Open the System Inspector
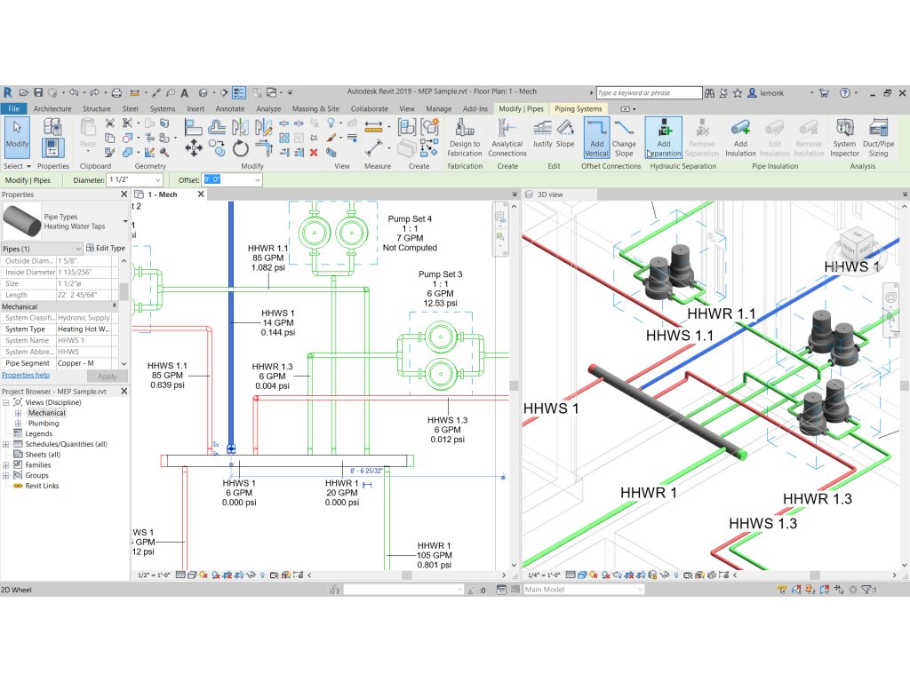This screenshot has height=682, width=910. click(844, 138)
